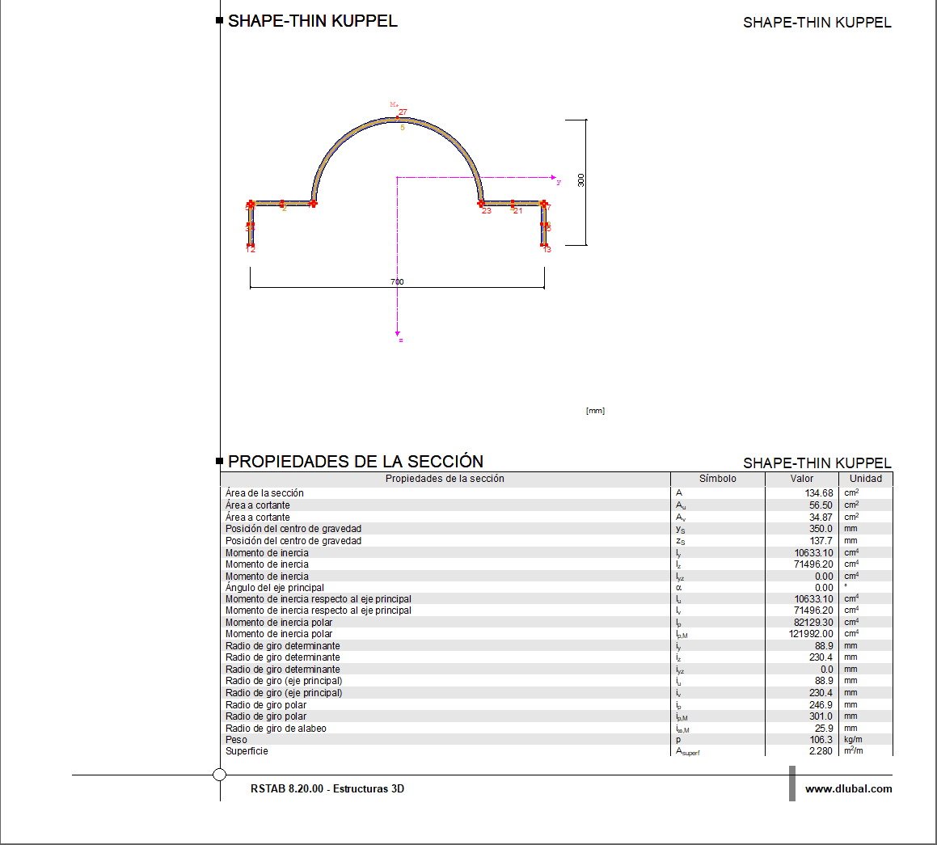Click the warping radius value 25.9
Screen dimensions: 937x845
click(x=824, y=729)
